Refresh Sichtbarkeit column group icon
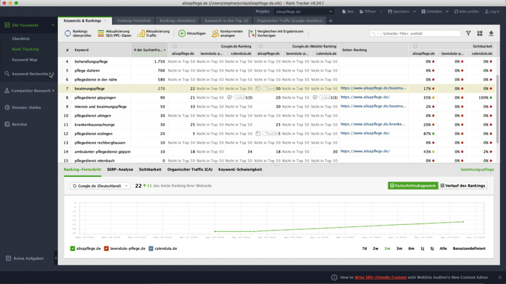The image size is (506, 284). coord(415,46)
